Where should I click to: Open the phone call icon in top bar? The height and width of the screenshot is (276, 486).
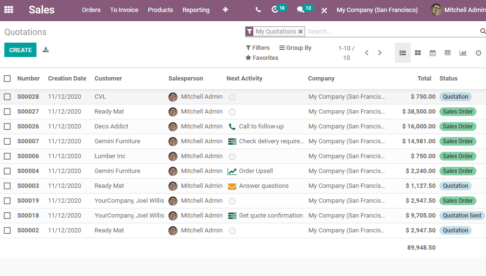click(258, 9)
